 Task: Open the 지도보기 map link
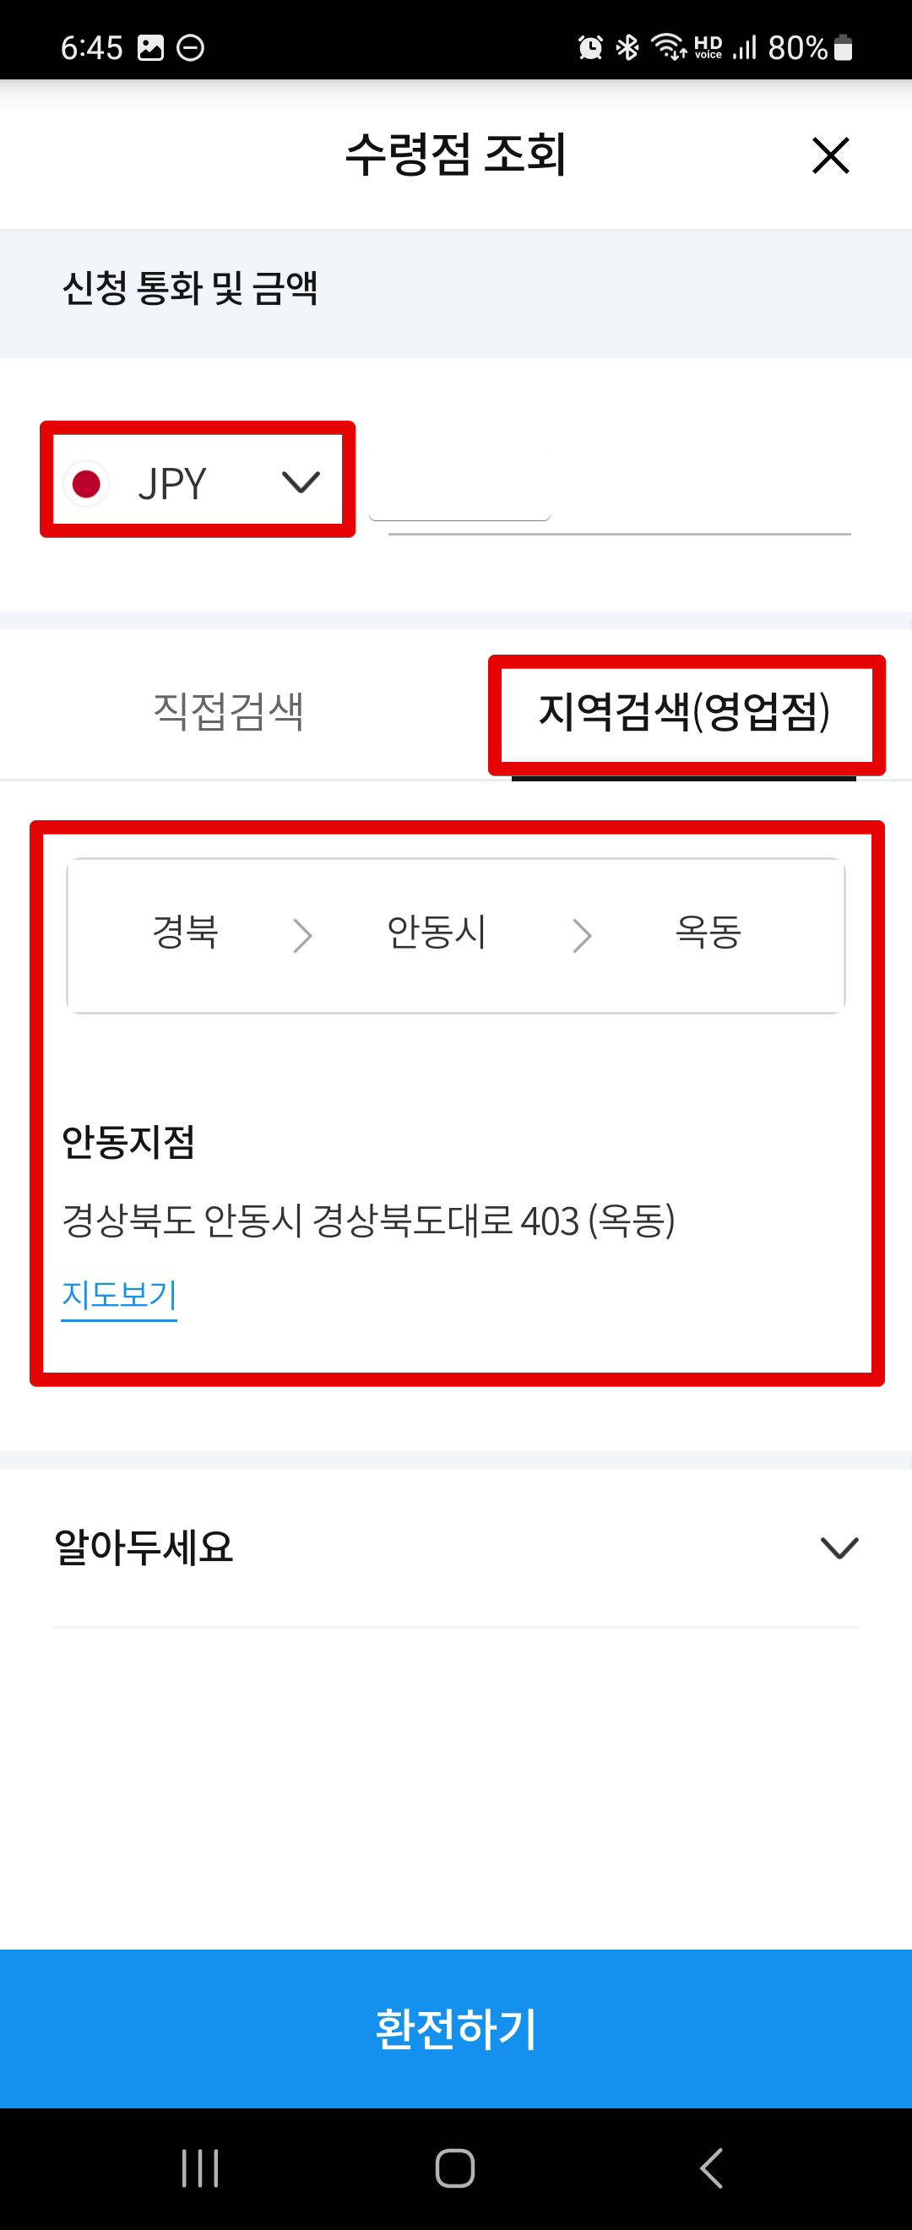(x=118, y=1296)
